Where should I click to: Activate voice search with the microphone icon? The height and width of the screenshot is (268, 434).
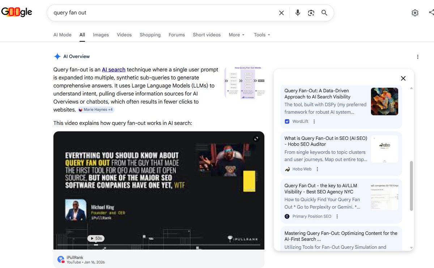(297, 13)
